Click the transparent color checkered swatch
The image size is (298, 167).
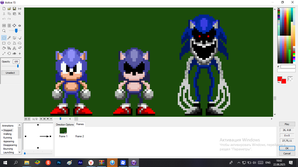point(290,79)
